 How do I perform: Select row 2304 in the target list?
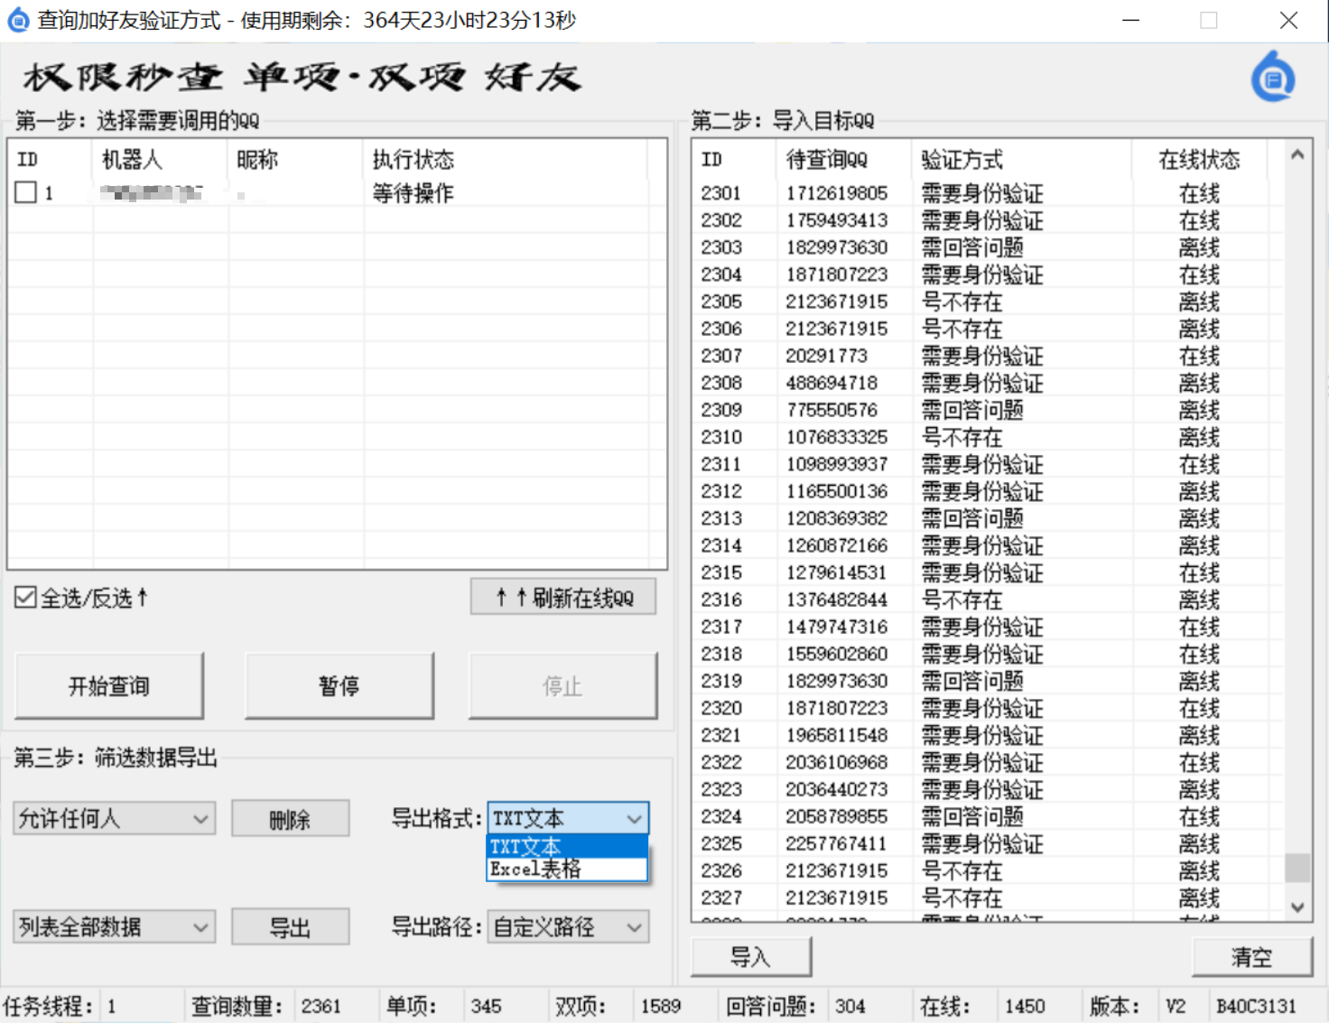click(x=988, y=274)
